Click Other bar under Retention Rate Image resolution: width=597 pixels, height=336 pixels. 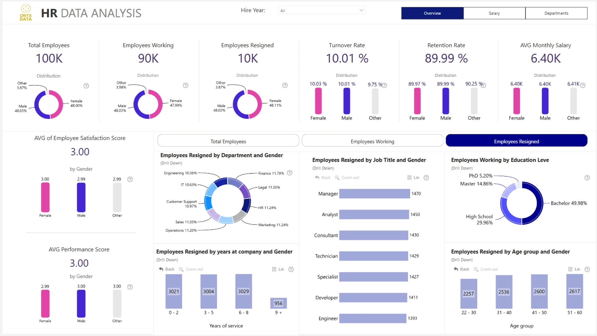pos(474,101)
